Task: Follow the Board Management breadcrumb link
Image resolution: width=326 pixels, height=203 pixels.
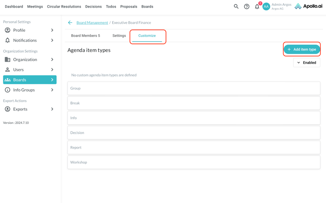Action: (92, 23)
